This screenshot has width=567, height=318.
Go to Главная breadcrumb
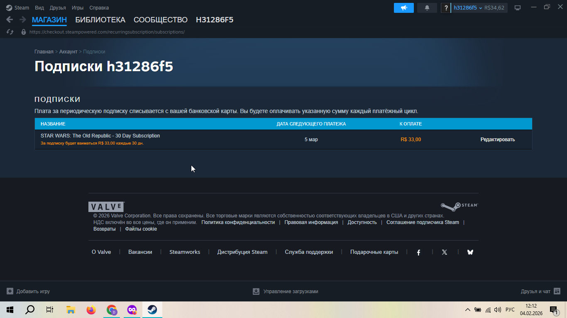coord(44,52)
